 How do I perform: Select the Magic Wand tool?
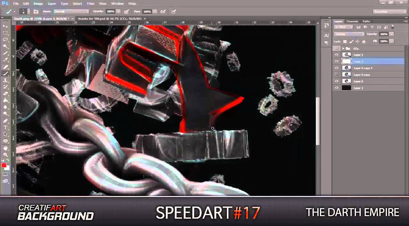pos(5,46)
